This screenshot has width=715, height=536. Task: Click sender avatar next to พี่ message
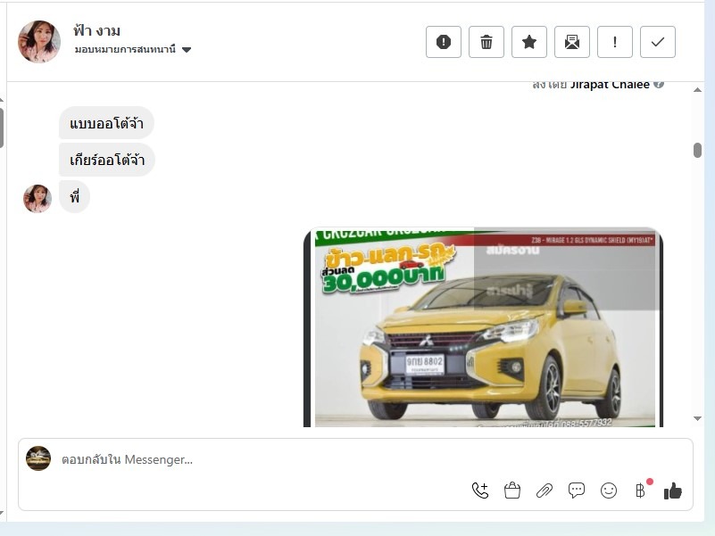(37, 199)
